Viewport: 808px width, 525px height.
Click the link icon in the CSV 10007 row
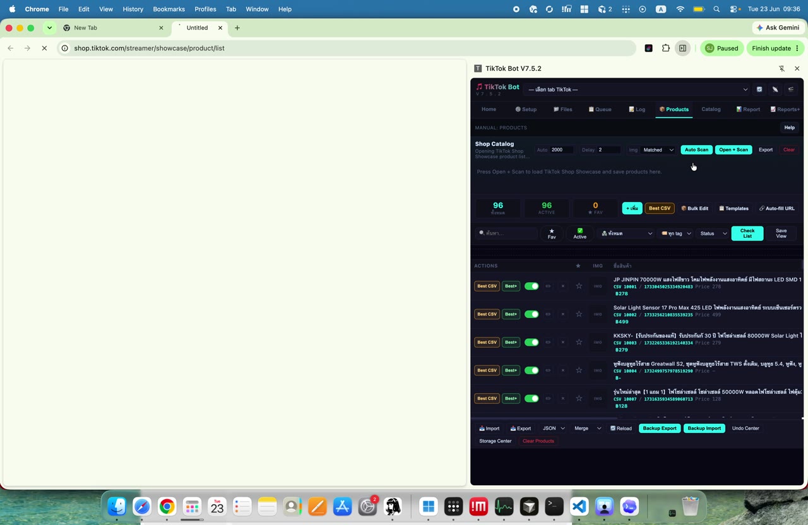click(x=548, y=398)
